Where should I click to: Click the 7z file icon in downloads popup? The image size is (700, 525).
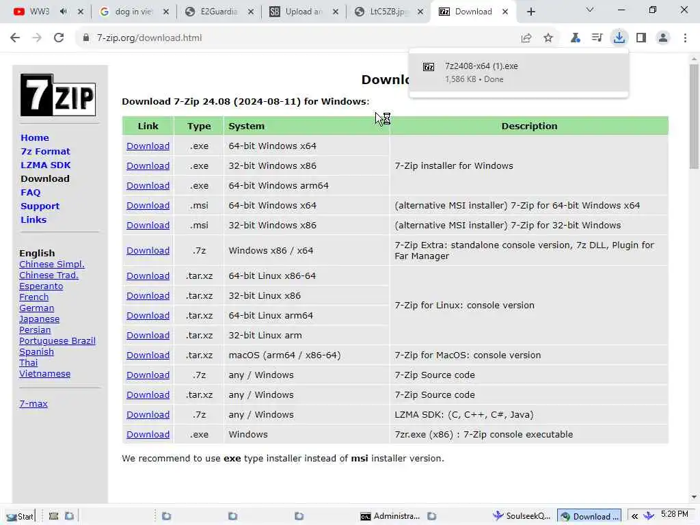tap(429, 67)
